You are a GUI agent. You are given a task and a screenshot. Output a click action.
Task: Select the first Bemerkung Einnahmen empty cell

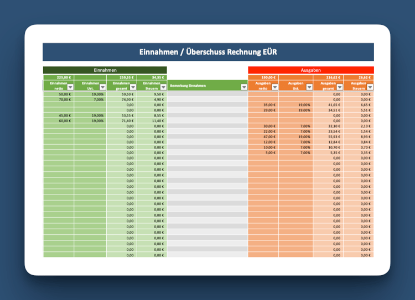pyautogui.click(x=207, y=94)
